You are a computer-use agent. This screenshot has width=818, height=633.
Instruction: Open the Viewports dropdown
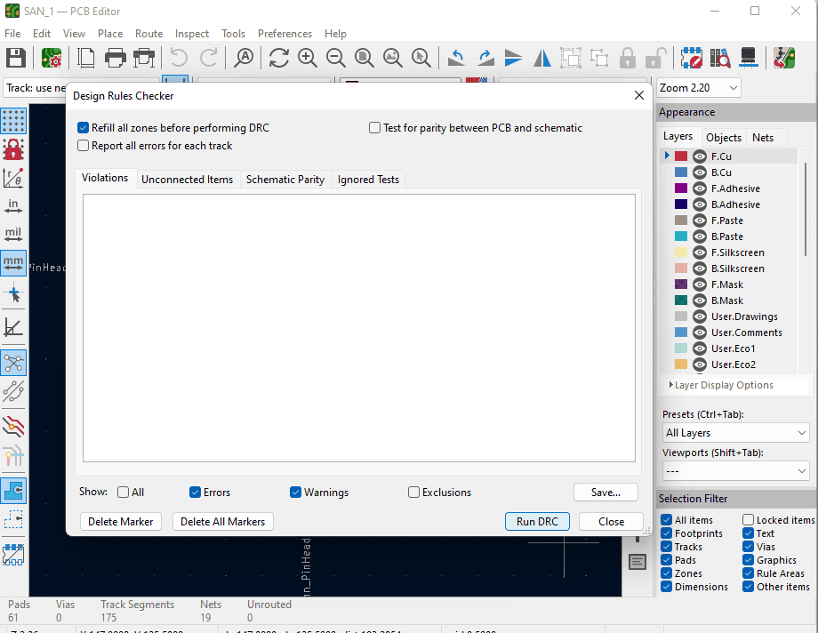coord(735,471)
